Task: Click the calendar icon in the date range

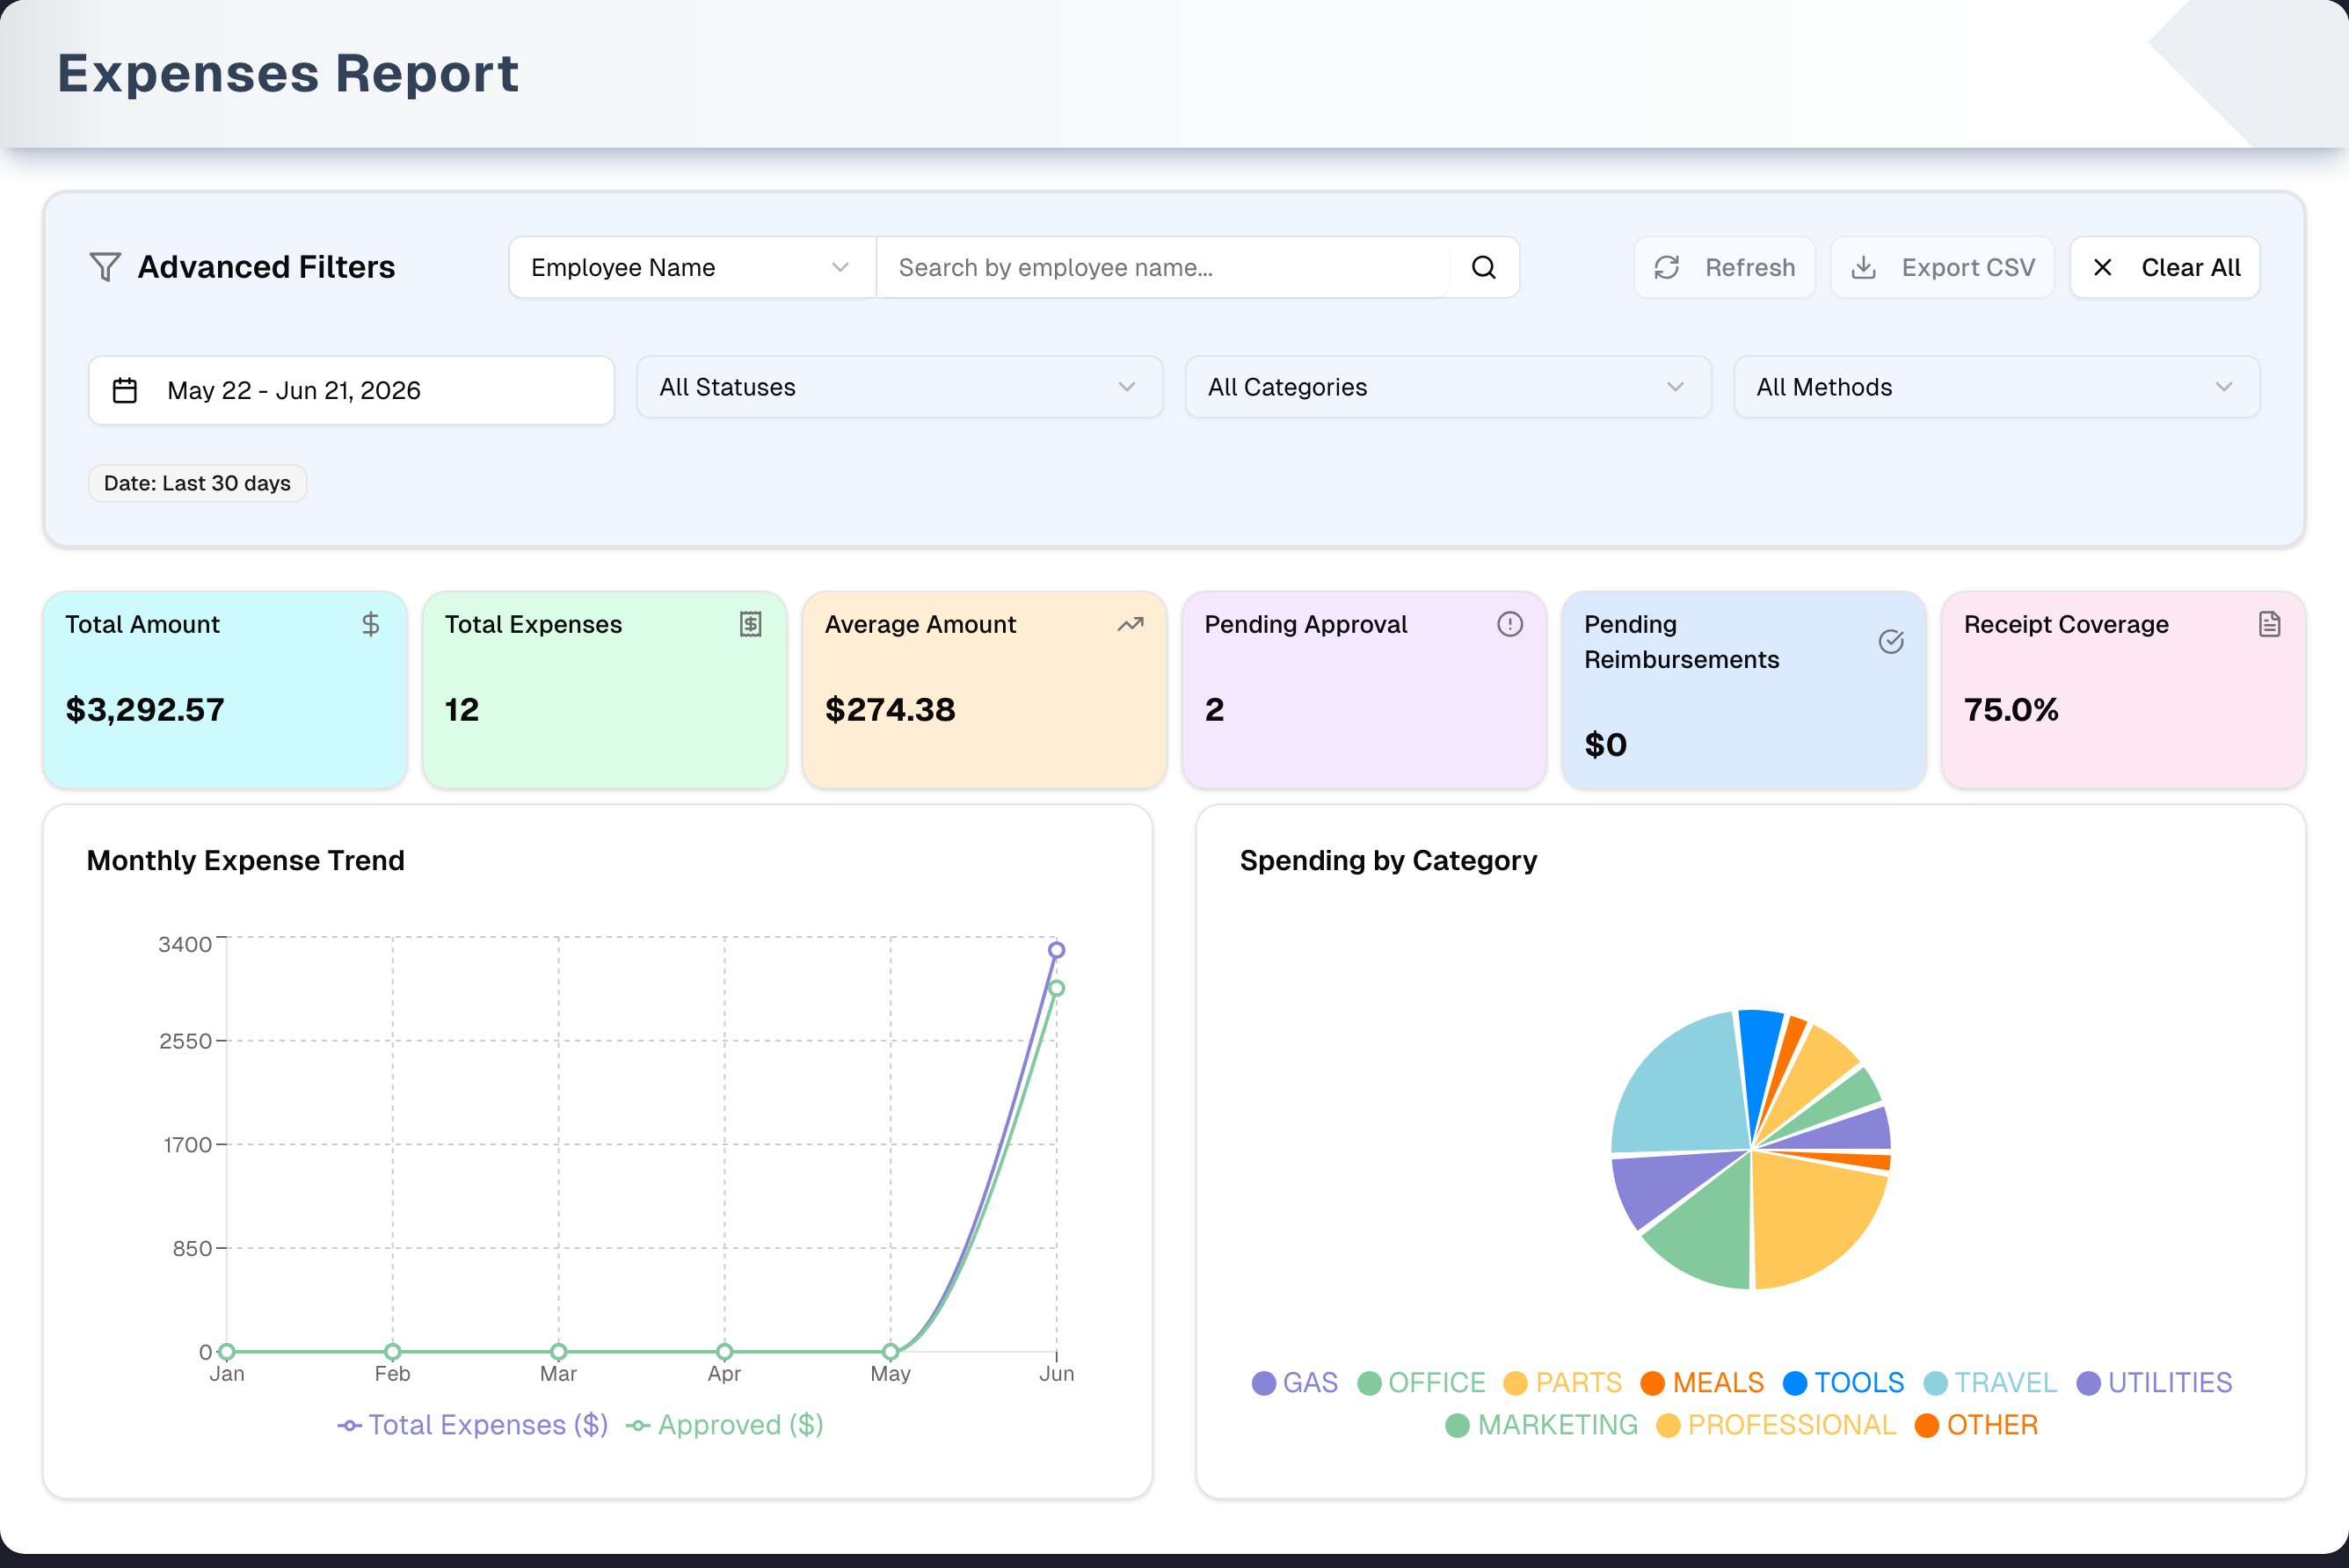Action: tap(125, 390)
